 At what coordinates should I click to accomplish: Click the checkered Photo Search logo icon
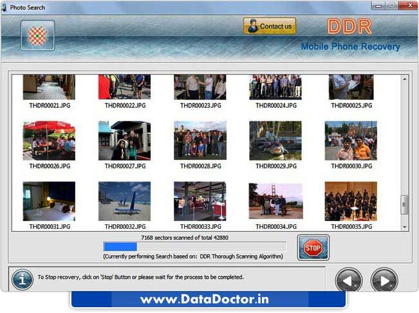pos(38,35)
